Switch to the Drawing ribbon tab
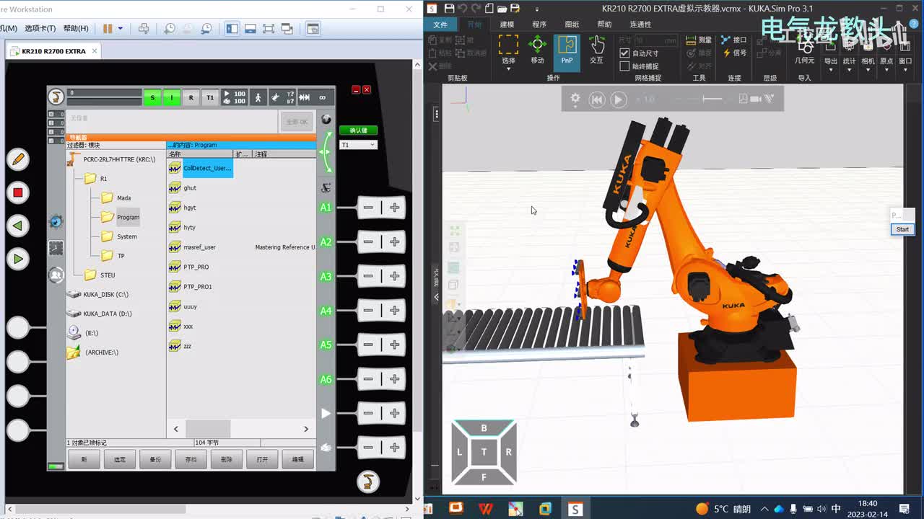Image resolution: width=924 pixels, height=519 pixels. click(572, 25)
